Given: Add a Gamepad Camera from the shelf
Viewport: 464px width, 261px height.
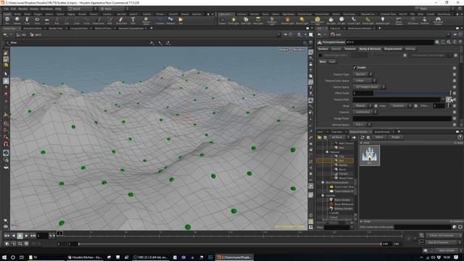Looking at the screenshot, I should coord(438,20).
